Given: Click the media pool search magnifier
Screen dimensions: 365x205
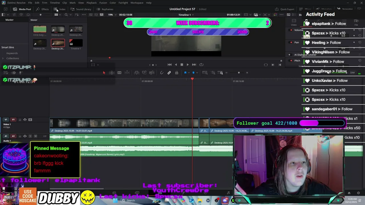Looking at the screenshot, I should pyautogui.click(x=66, y=15).
